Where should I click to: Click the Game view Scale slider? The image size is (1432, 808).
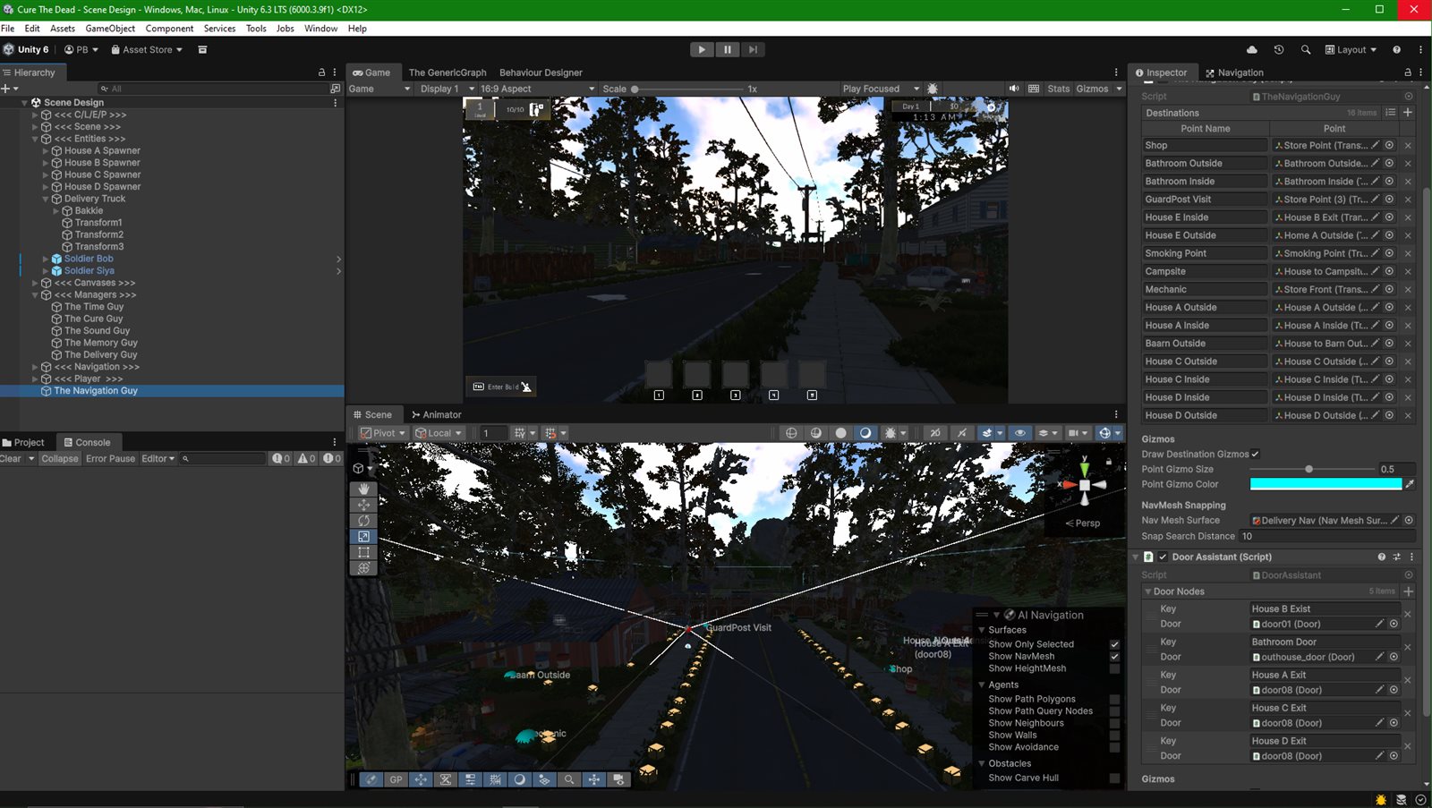point(687,89)
